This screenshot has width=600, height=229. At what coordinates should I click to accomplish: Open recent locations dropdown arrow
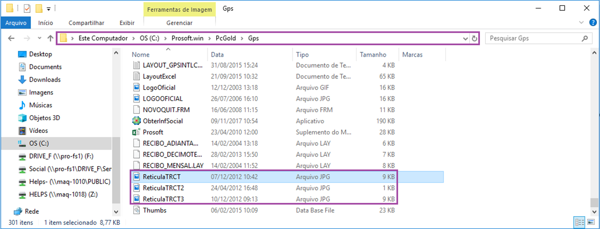click(38, 38)
